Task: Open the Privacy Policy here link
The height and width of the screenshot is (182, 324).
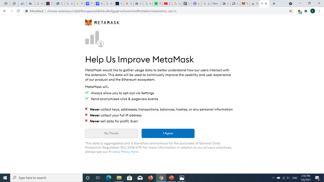Action: tap(124, 152)
